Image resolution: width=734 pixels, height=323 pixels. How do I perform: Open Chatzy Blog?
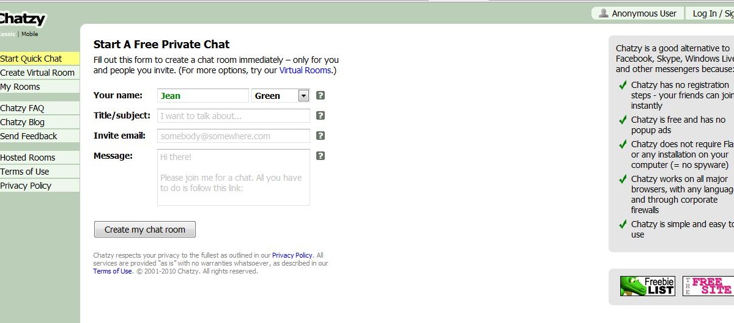pyautogui.click(x=40, y=122)
